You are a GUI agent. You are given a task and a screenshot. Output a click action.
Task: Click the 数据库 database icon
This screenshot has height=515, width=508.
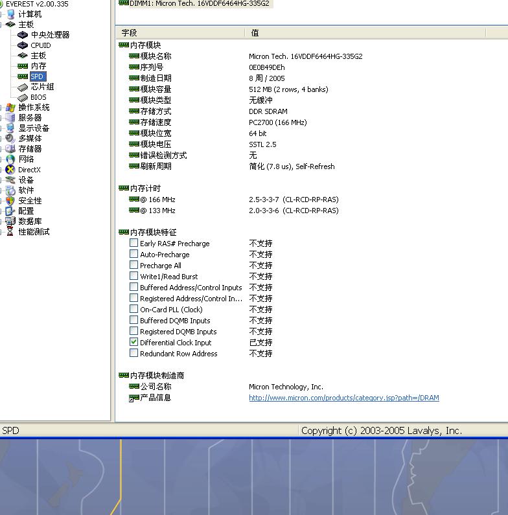pyautogui.click(x=10, y=222)
